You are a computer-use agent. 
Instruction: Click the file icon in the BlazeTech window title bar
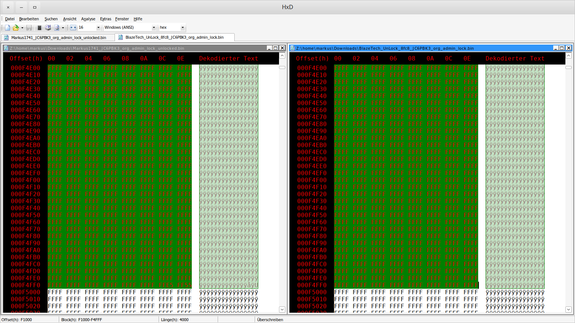coord(293,48)
